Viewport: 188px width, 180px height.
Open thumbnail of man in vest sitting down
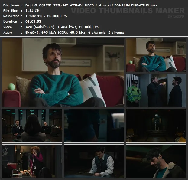coord(94,161)
